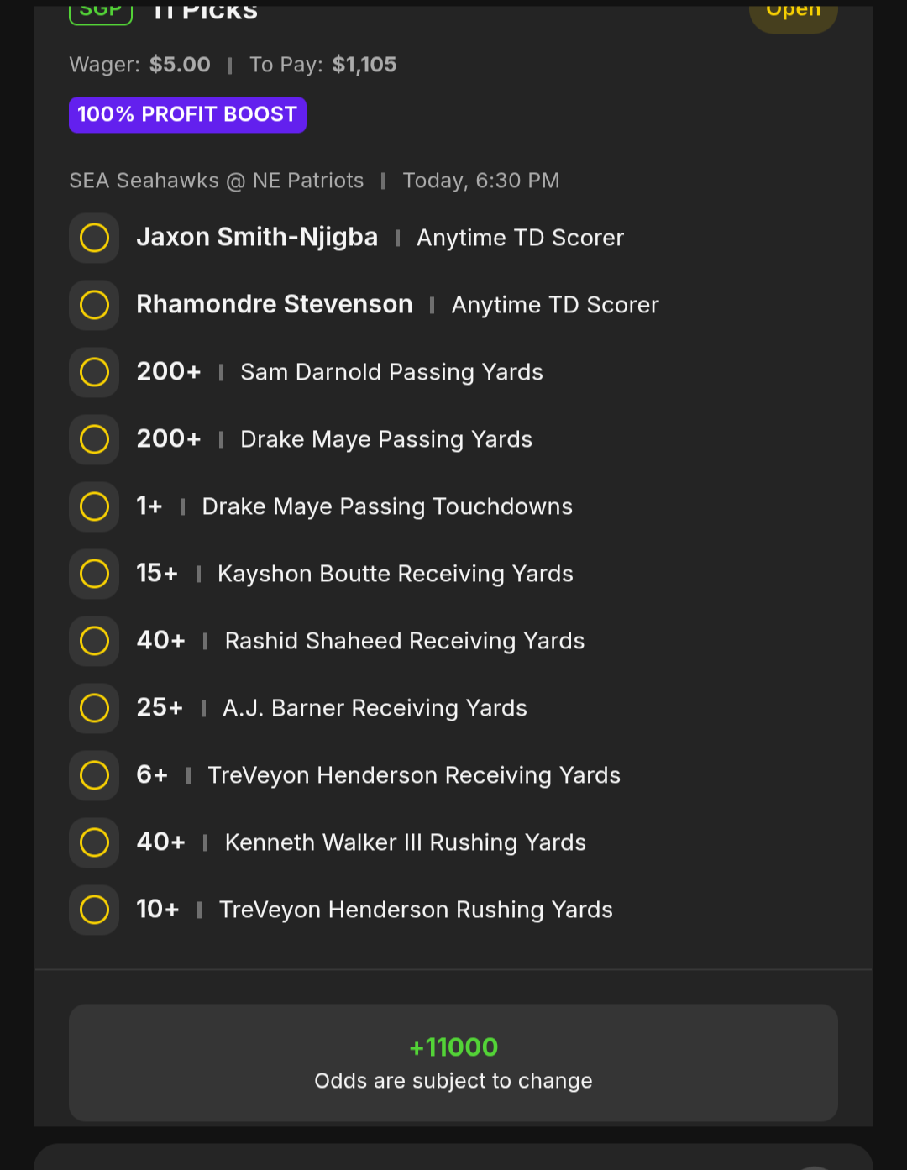Tap the Rhamondre Stevenson player name
Viewport: 907px width, 1170px height.
point(275,305)
